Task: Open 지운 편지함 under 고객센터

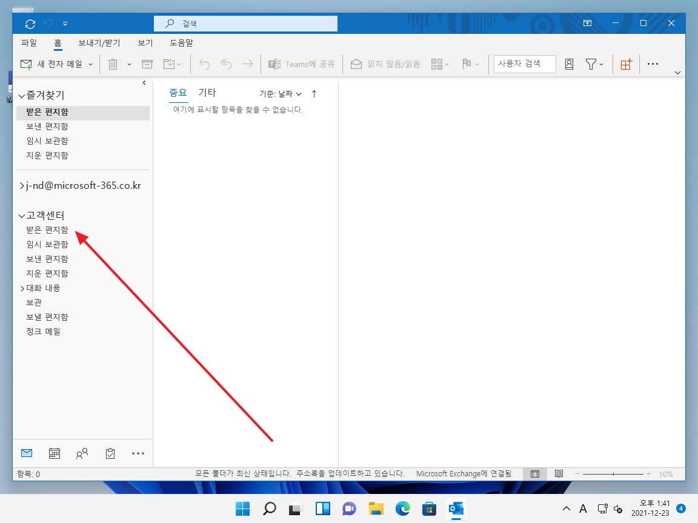Action: [x=47, y=274]
